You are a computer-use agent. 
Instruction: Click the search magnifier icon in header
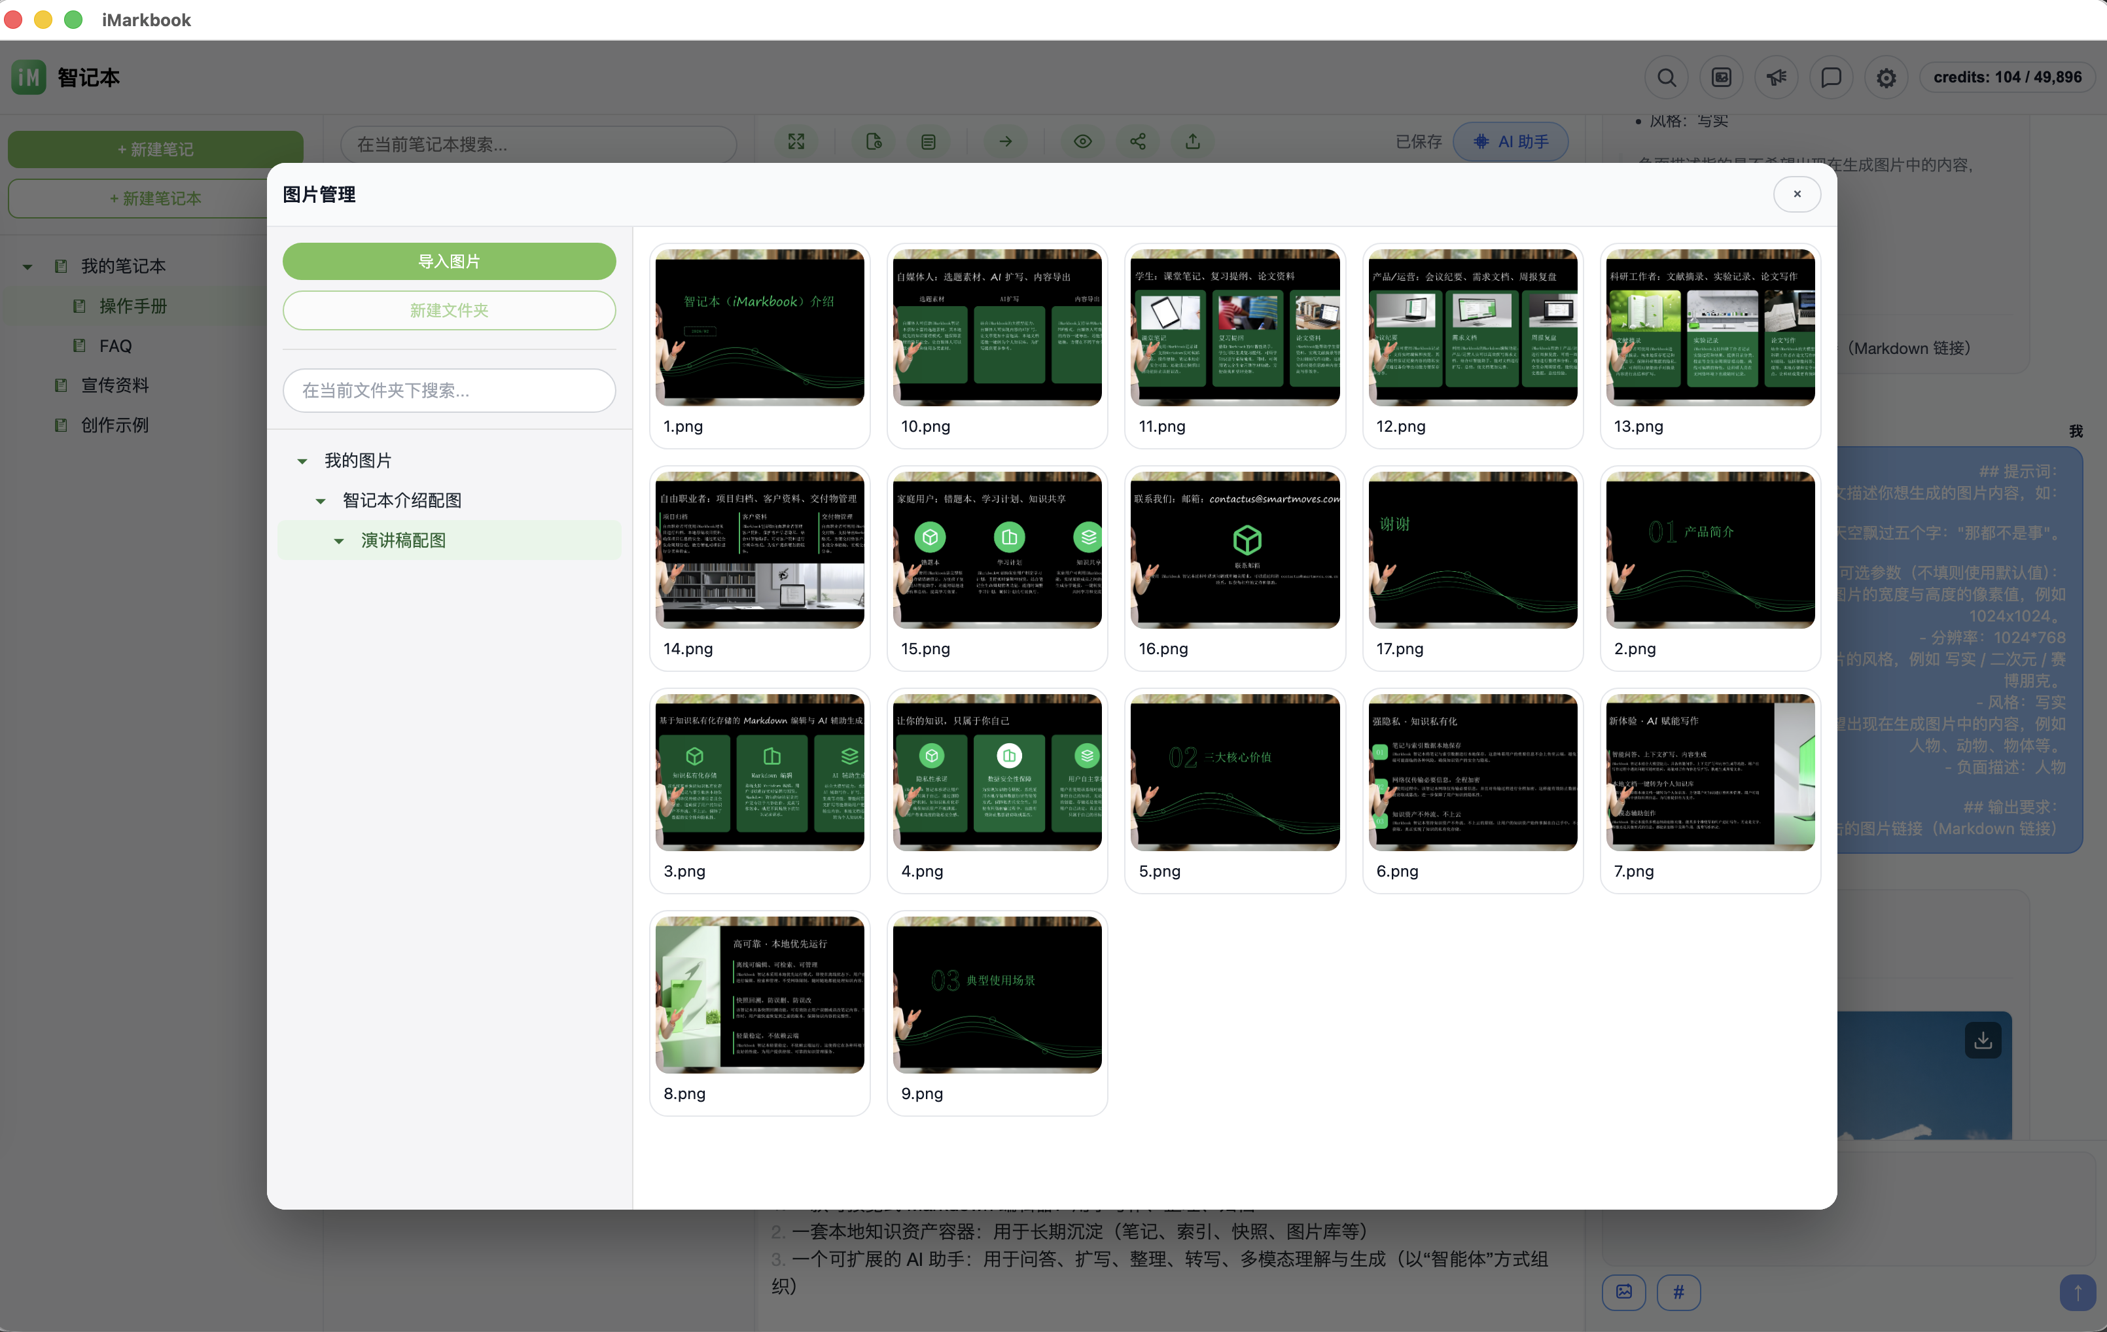[x=1666, y=78]
